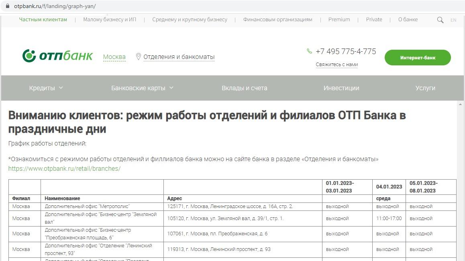Screen dimensions: 465x261
Task: Open the Кредиты menu
Action: pos(42,88)
